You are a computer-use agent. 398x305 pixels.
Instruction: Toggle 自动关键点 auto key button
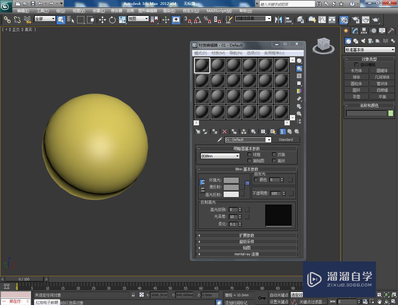pyautogui.click(x=279, y=295)
